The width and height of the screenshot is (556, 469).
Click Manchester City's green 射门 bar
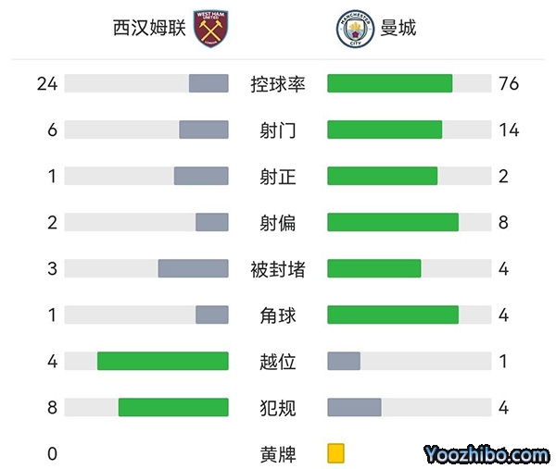coord(385,130)
